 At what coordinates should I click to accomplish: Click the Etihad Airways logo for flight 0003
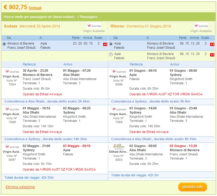119,146
